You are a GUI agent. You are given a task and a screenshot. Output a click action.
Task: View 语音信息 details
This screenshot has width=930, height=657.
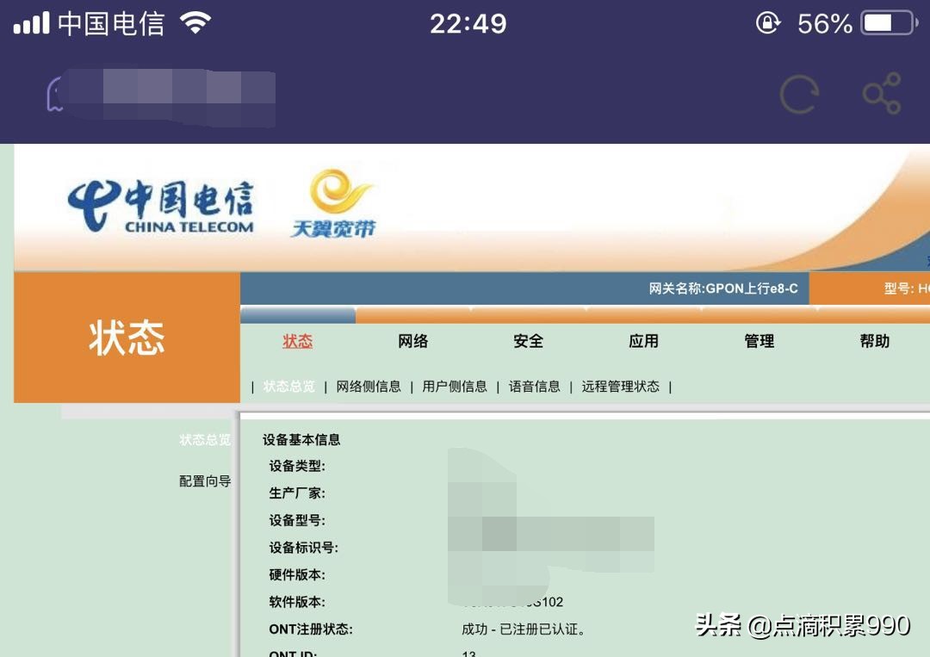click(x=532, y=387)
